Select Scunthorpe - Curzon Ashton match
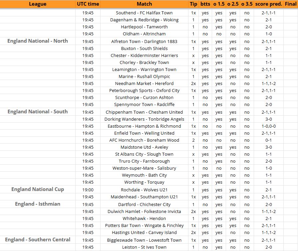Viewport: 298px width, 251px height. click(x=144, y=97)
